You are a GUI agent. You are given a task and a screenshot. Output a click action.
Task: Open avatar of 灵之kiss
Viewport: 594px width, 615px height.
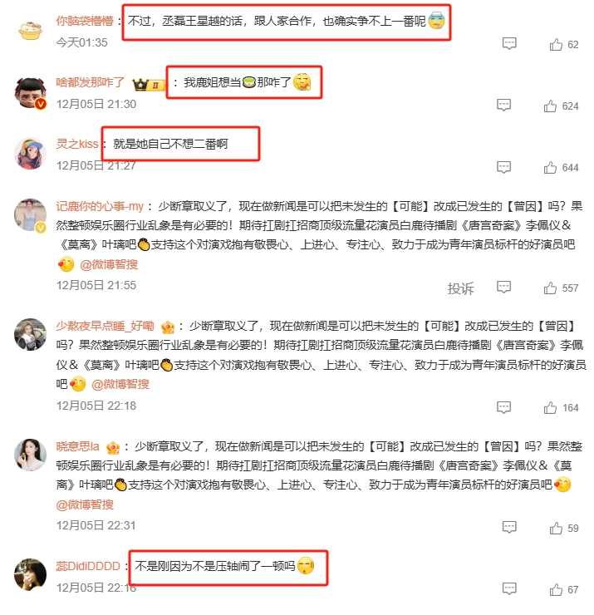point(30,154)
